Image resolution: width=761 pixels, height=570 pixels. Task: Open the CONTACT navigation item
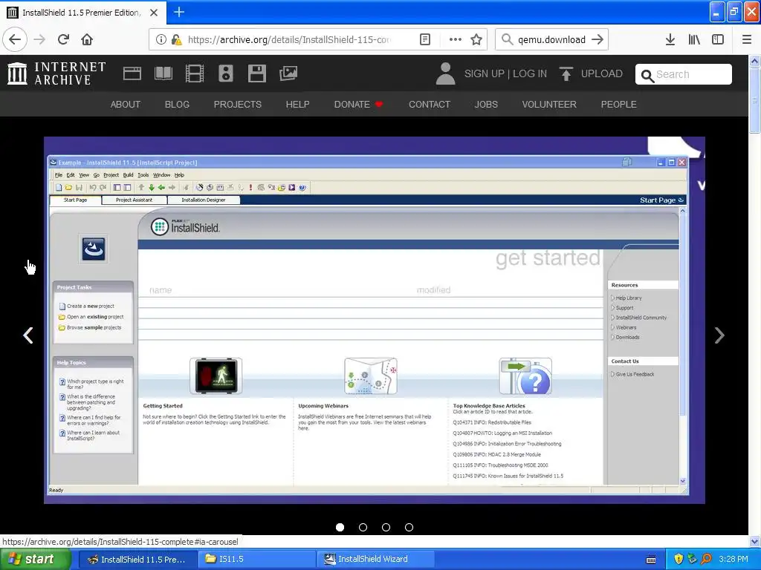[x=429, y=104]
